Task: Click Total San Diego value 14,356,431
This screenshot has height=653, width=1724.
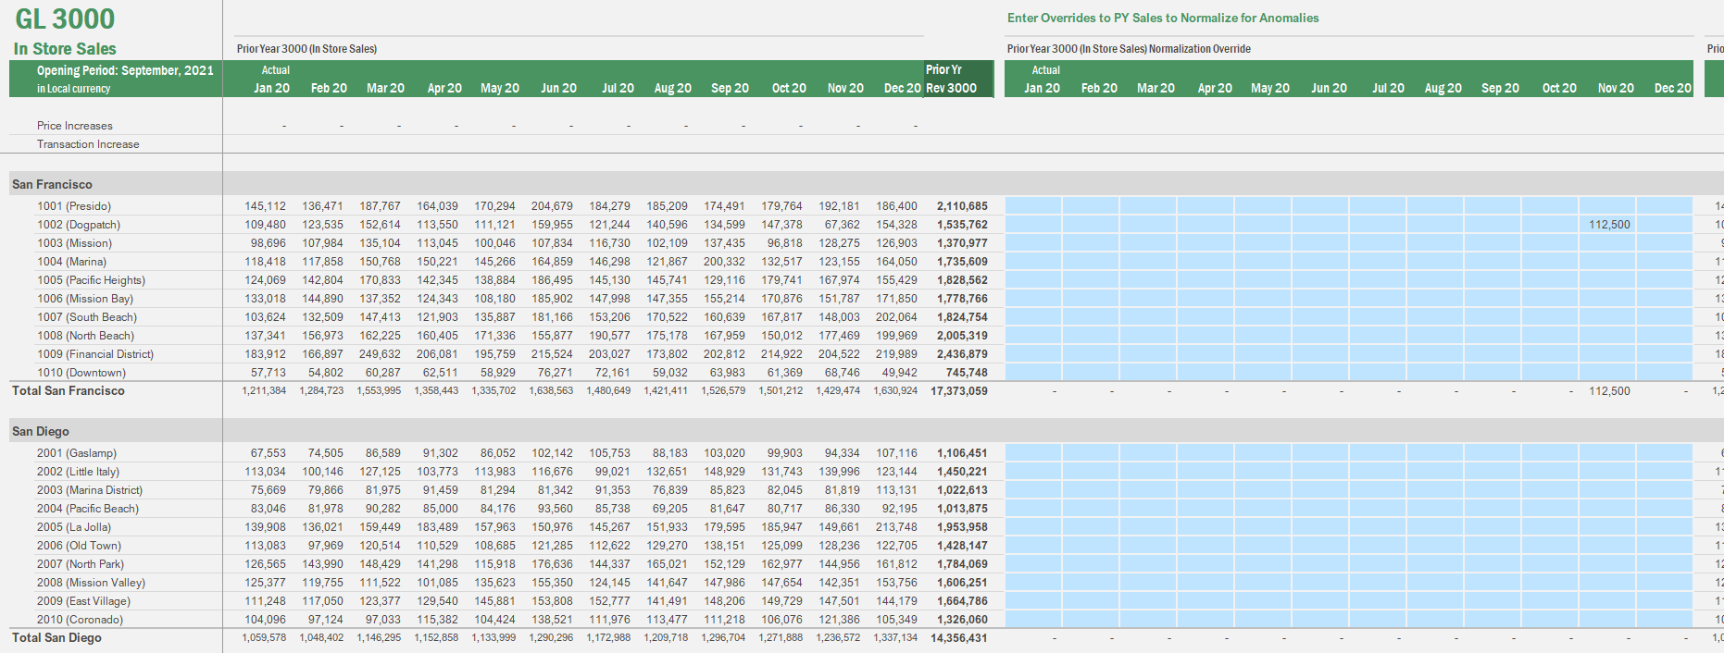Action: [x=958, y=638]
